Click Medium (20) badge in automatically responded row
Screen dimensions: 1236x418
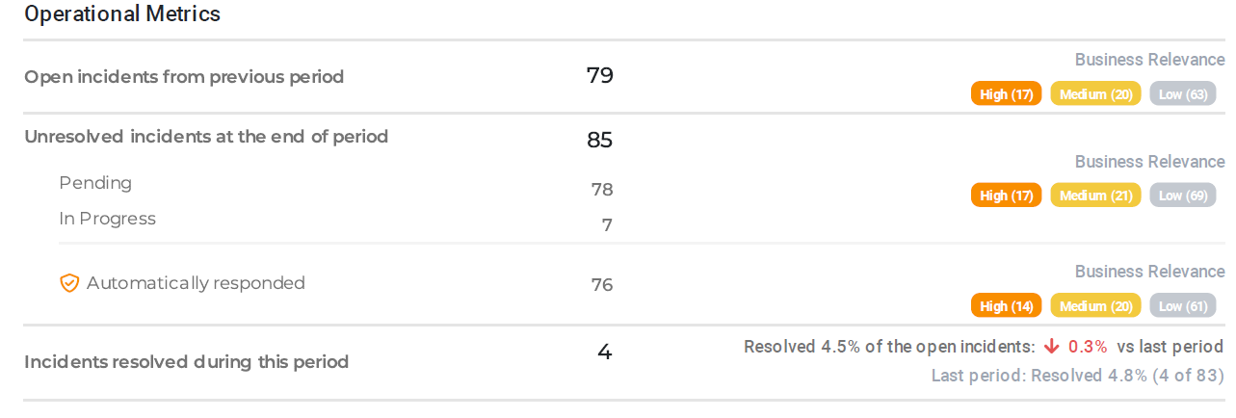point(1095,306)
